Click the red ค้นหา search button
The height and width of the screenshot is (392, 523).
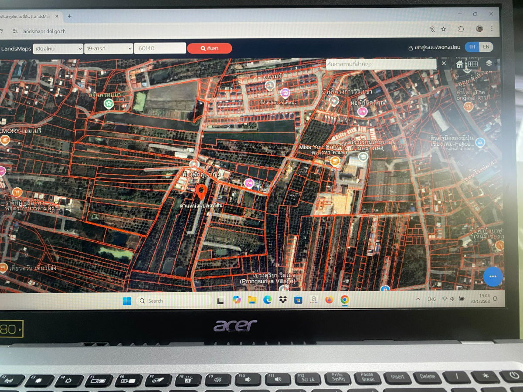pyautogui.click(x=210, y=48)
